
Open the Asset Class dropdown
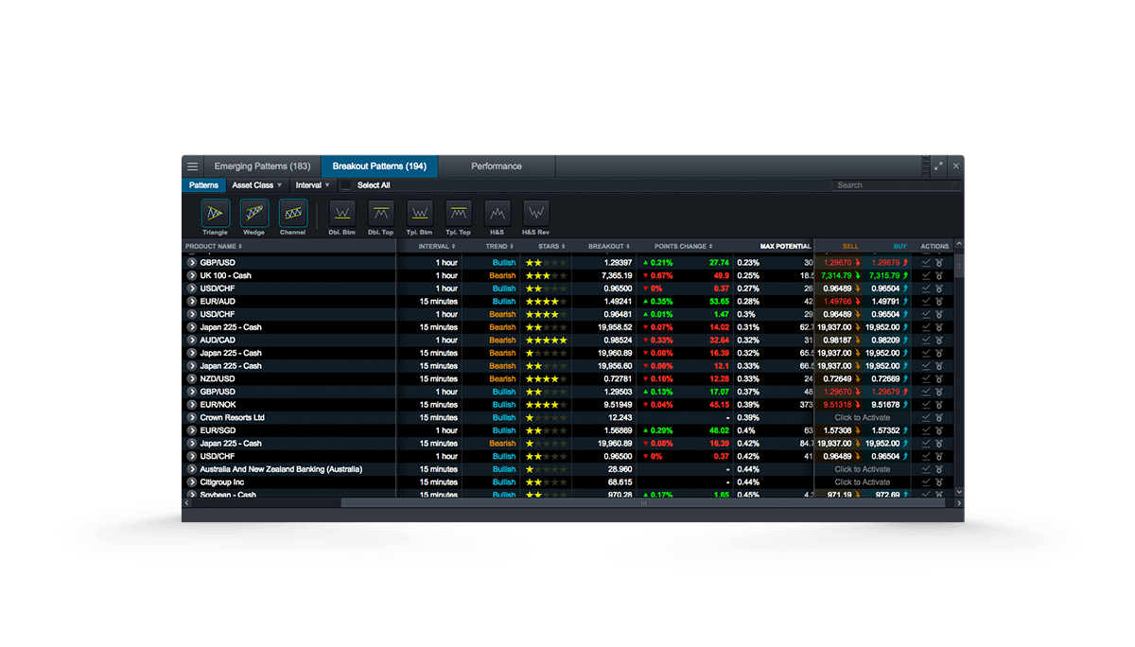(256, 185)
